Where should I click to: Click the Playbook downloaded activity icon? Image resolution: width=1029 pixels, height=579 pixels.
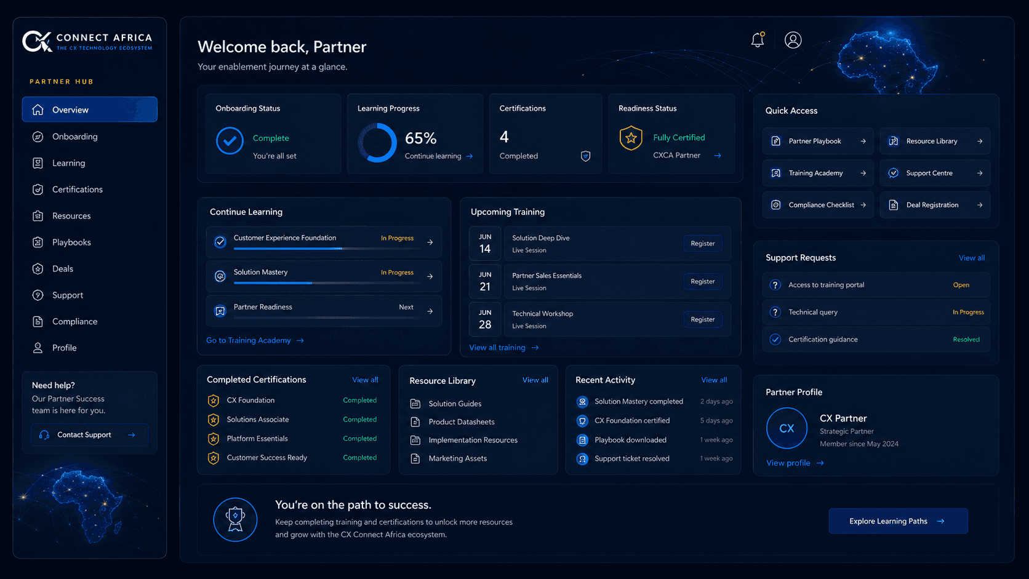582,440
